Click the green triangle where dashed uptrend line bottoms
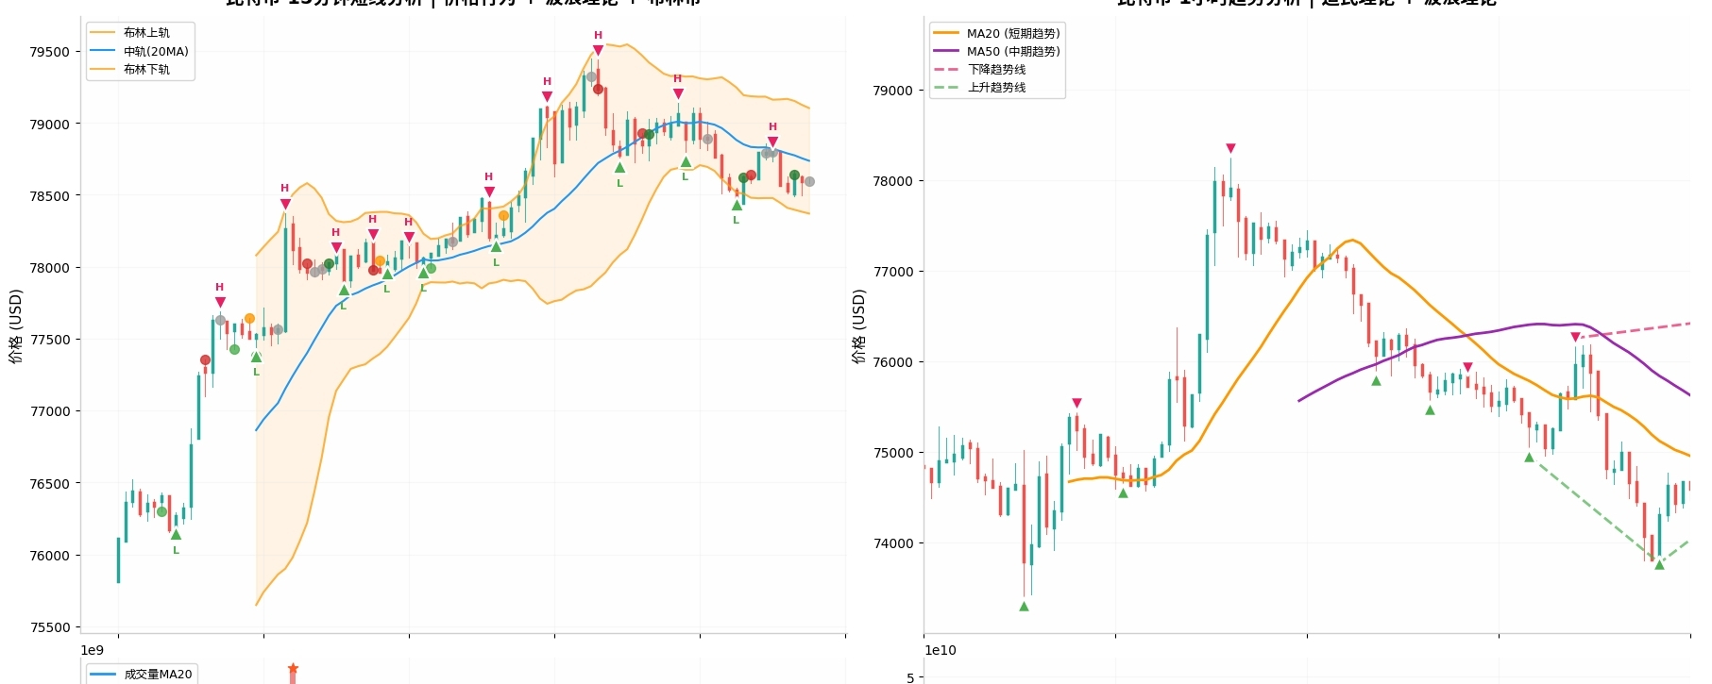The image size is (1712, 684). (1659, 564)
